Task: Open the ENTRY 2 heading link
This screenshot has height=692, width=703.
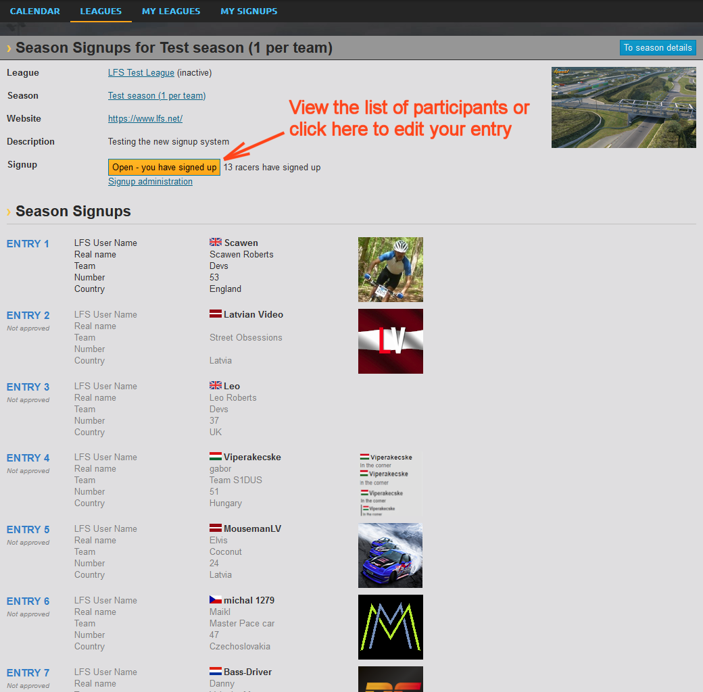Action: (x=28, y=316)
